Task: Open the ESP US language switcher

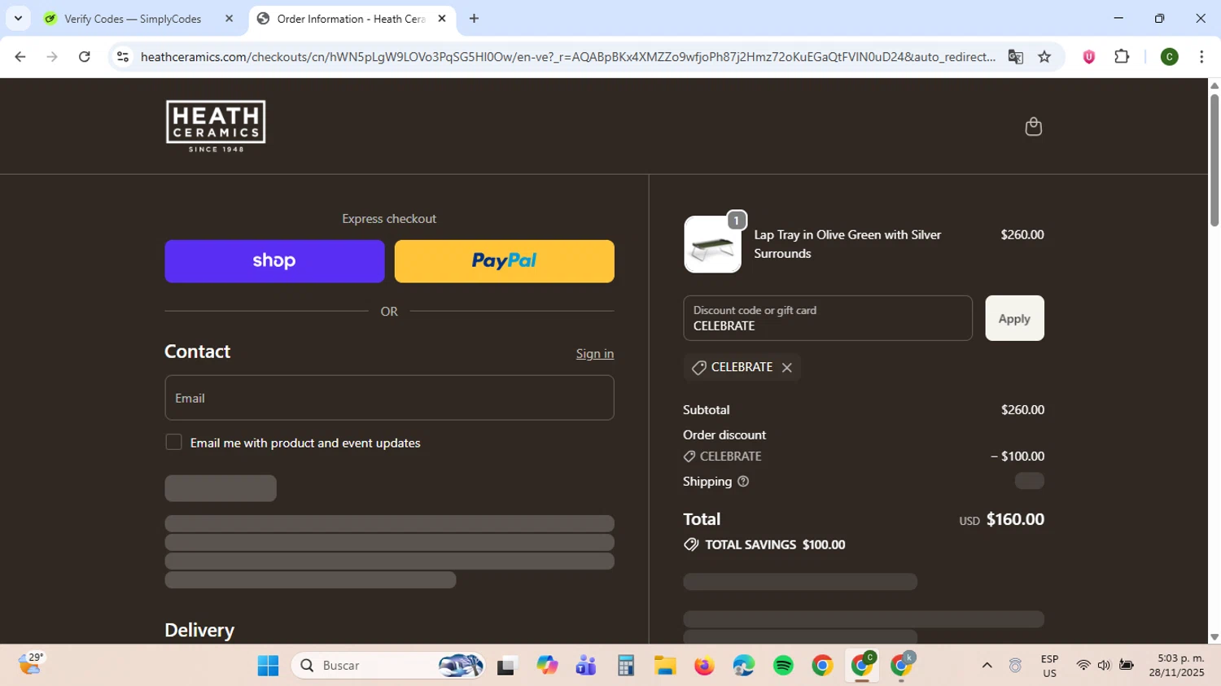Action: 1049,666
